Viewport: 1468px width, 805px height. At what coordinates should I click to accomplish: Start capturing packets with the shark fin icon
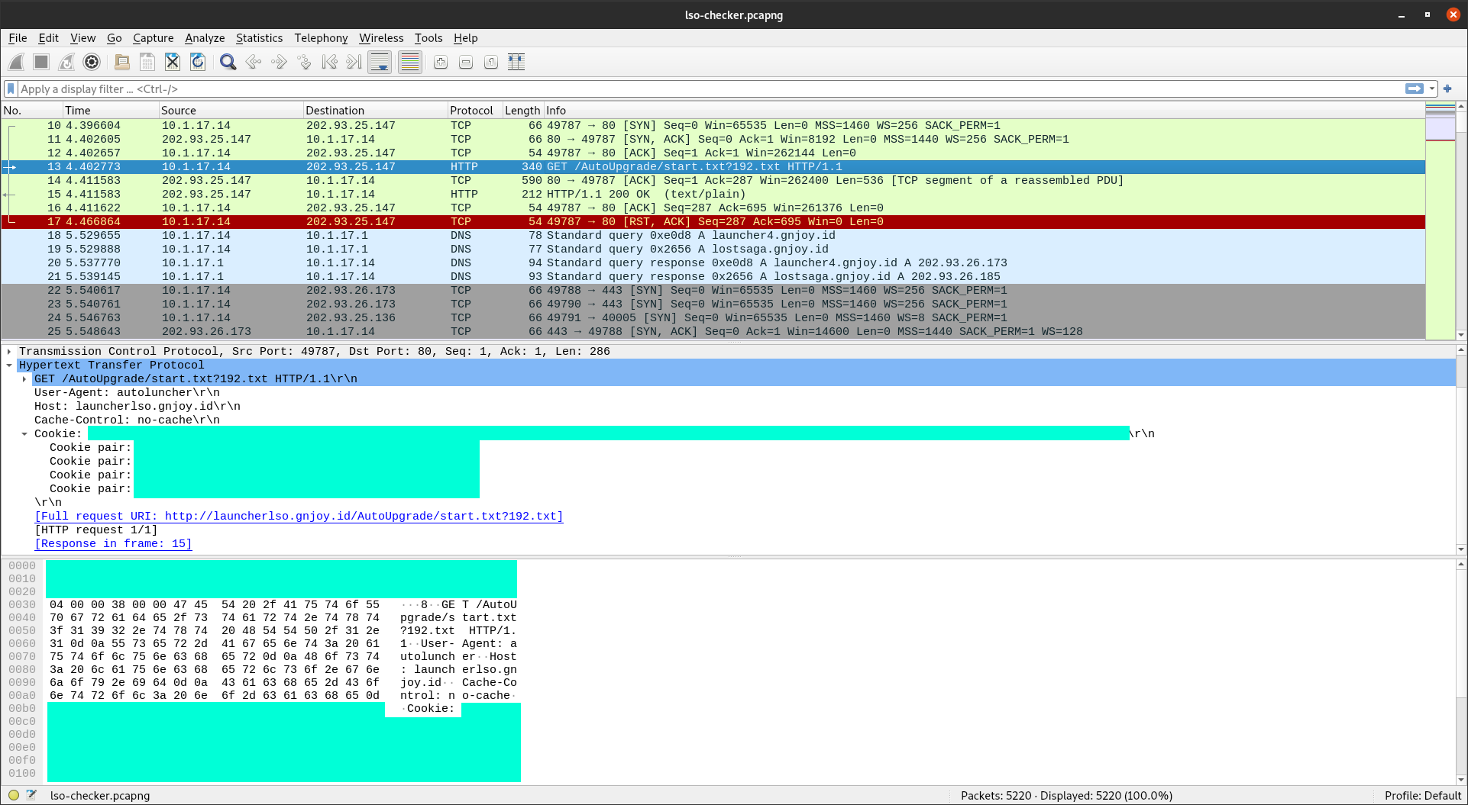point(16,63)
